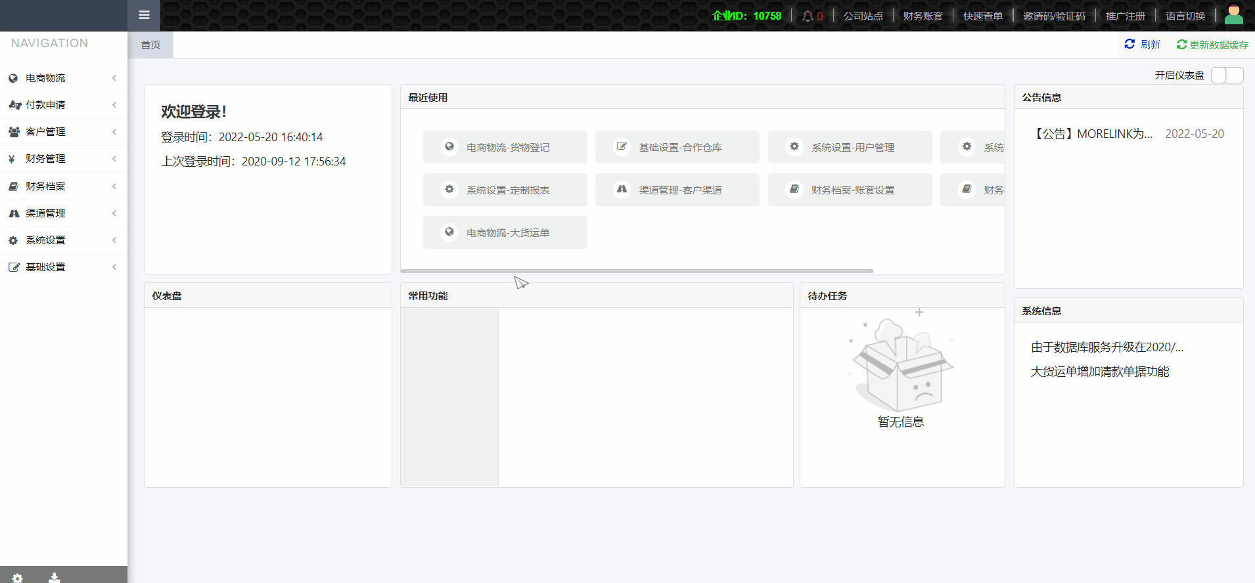Screen dimensions: 1255x583
Task: Click the 付款申请 icon in sidebar
Action: click(x=14, y=105)
